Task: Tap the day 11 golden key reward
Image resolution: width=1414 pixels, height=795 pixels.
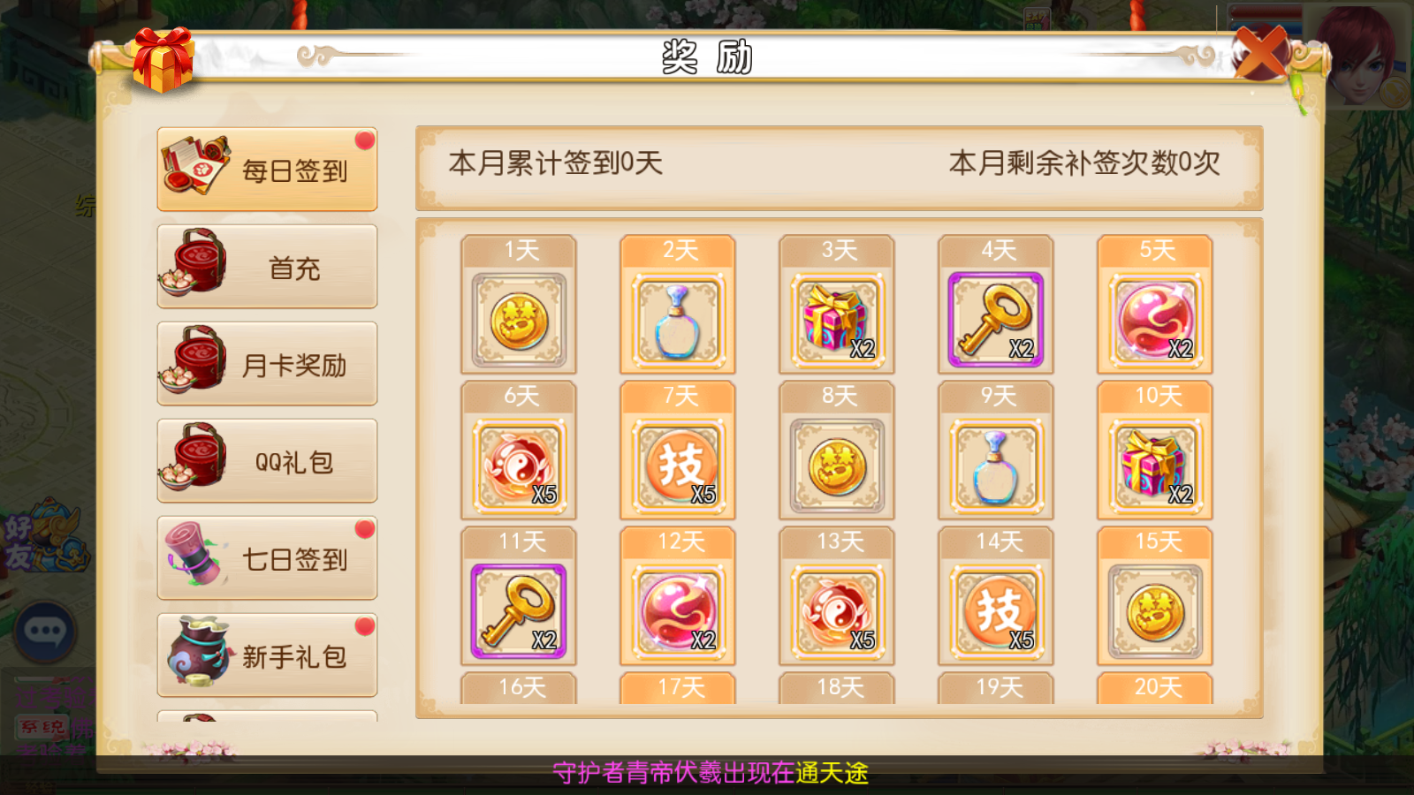Action: tap(519, 611)
